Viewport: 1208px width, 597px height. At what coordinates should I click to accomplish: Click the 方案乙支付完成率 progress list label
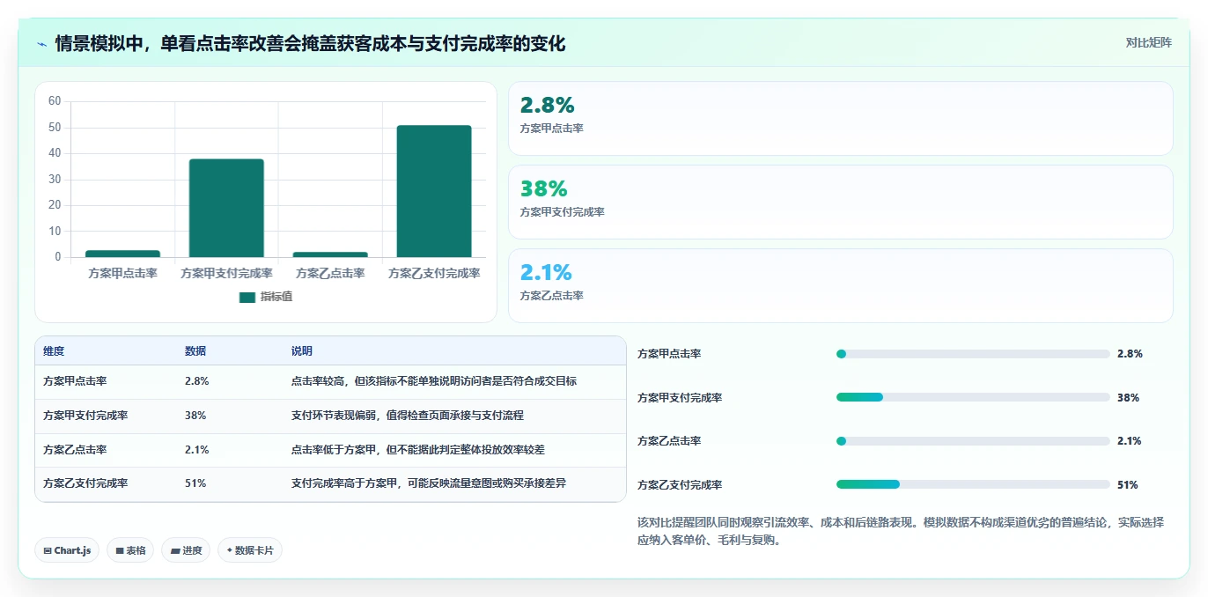point(680,485)
